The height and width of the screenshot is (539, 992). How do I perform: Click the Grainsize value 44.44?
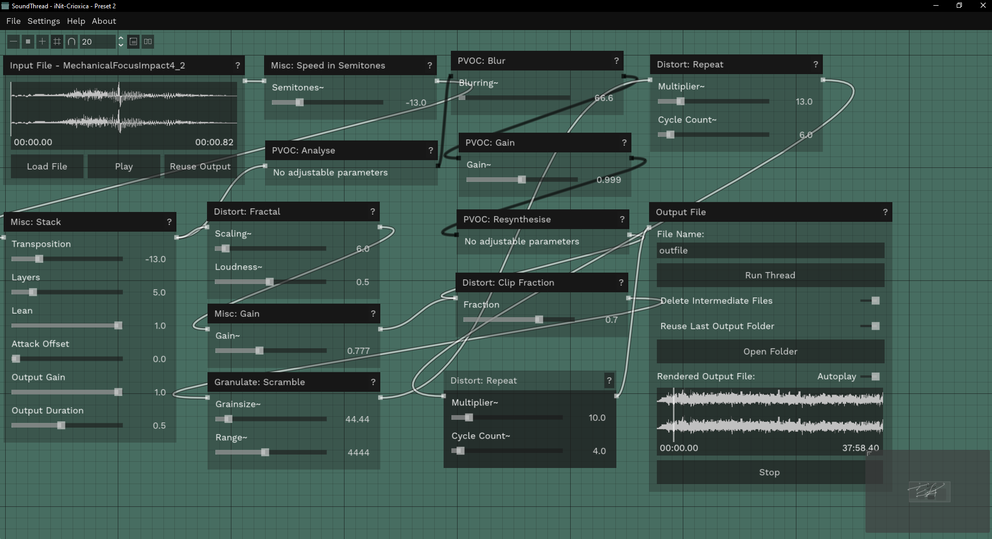(x=357, y=419)
